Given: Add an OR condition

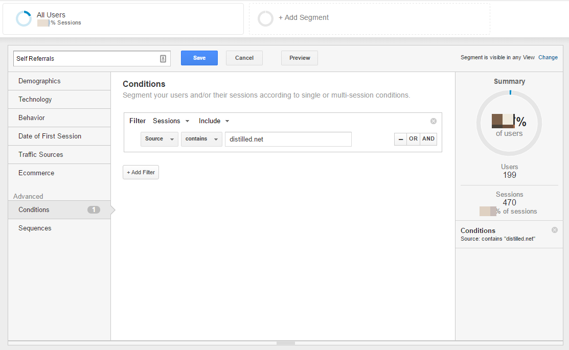Looking at the screenshot, I should (x=413, y=139).
